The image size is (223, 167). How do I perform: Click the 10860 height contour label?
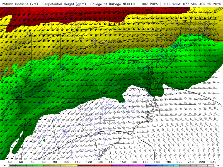(x=95, y=133)
